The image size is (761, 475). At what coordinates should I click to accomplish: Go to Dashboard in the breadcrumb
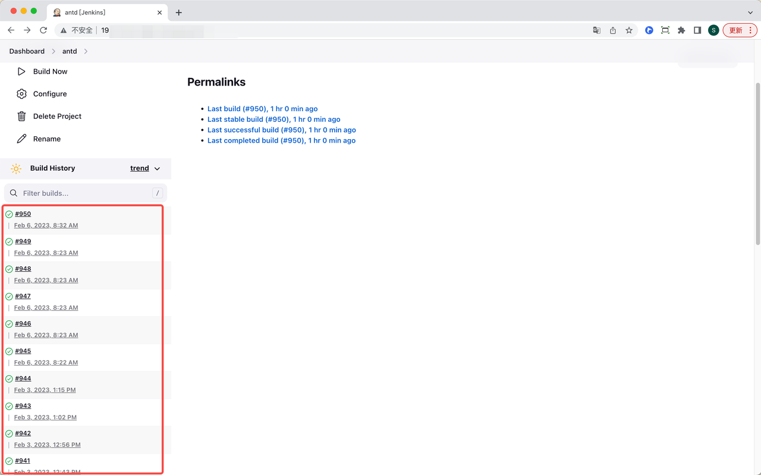[x=27, y=52]
